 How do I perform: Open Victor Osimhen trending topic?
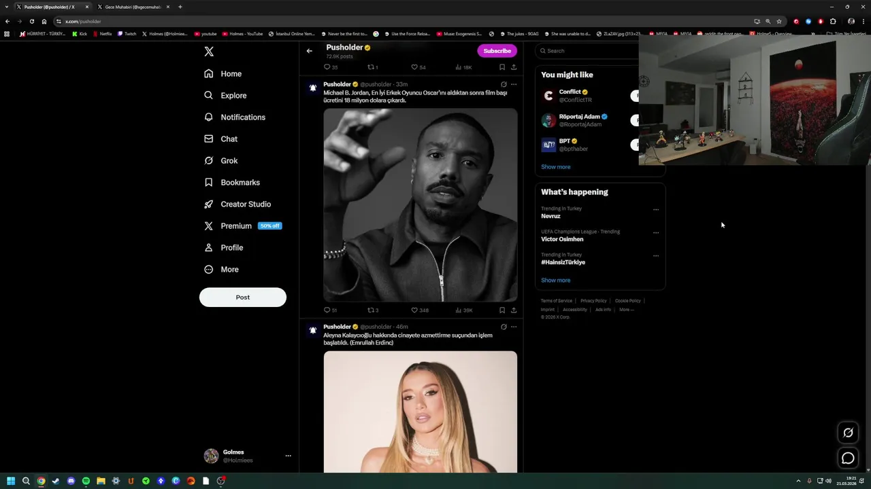pyautogui.click(x=562, y=239)
